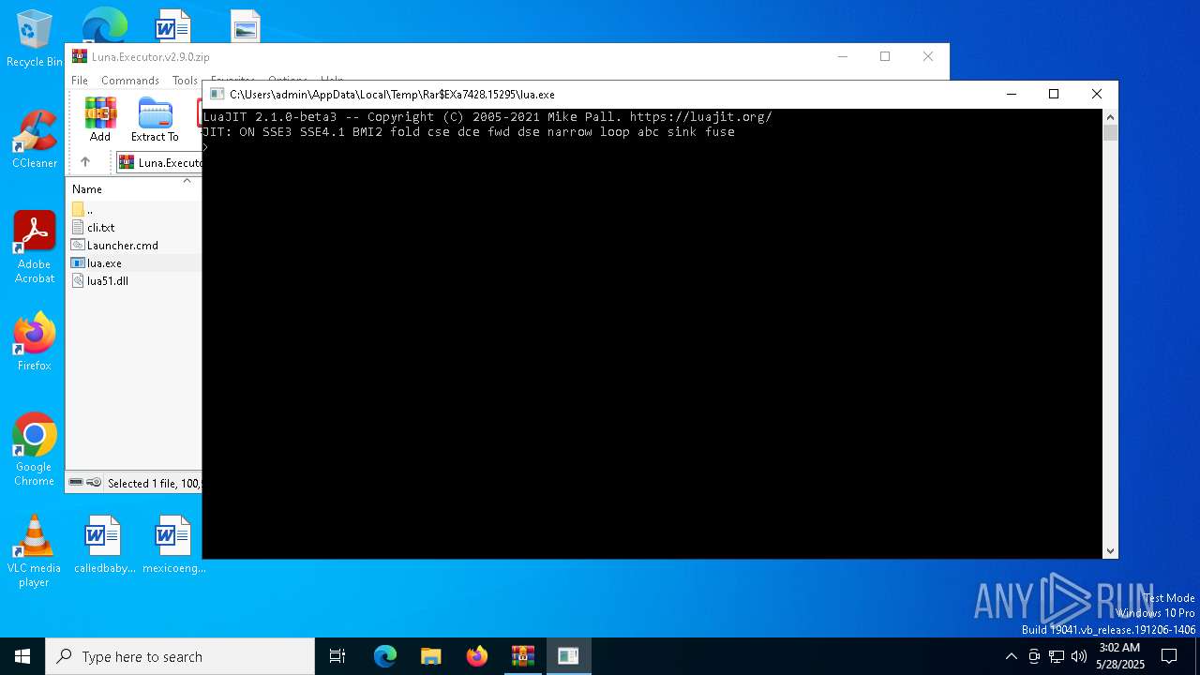Click the CCleaner desktop icon

34,140
